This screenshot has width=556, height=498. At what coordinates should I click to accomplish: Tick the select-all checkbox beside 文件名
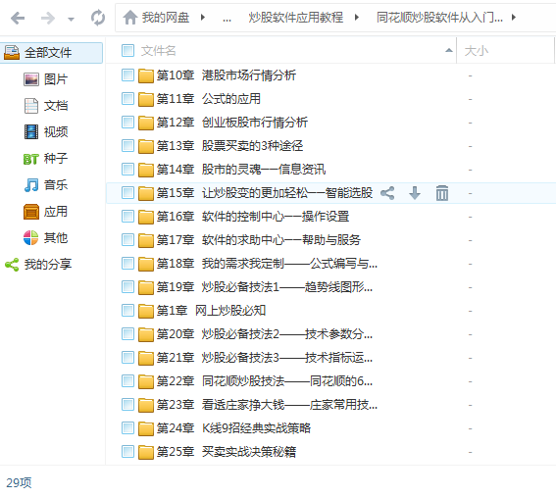pos(127,51)
